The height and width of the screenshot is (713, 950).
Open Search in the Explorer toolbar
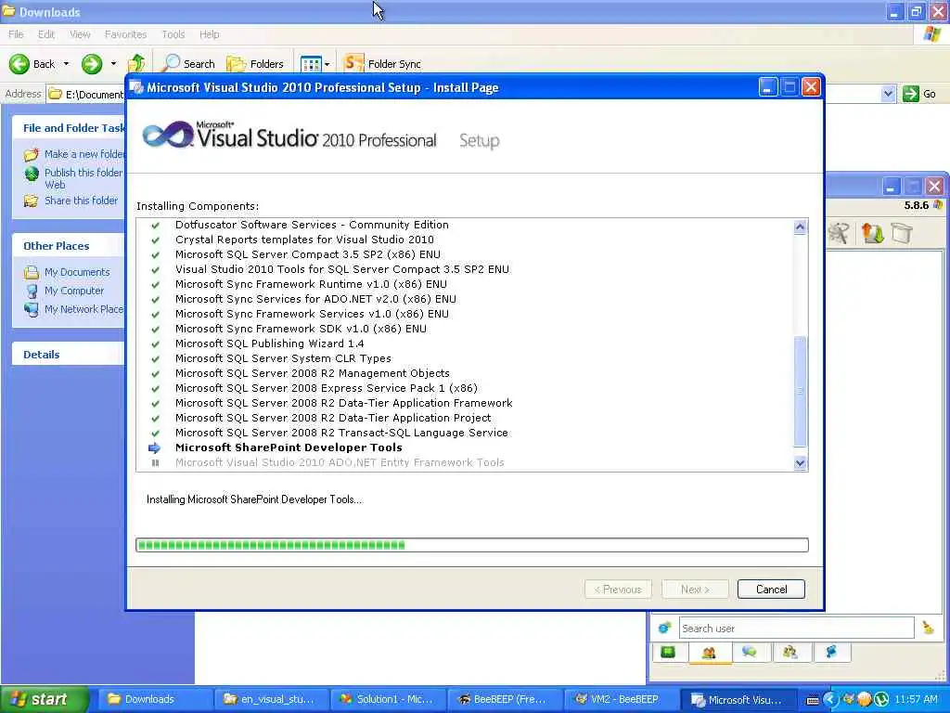pos(188,63)
